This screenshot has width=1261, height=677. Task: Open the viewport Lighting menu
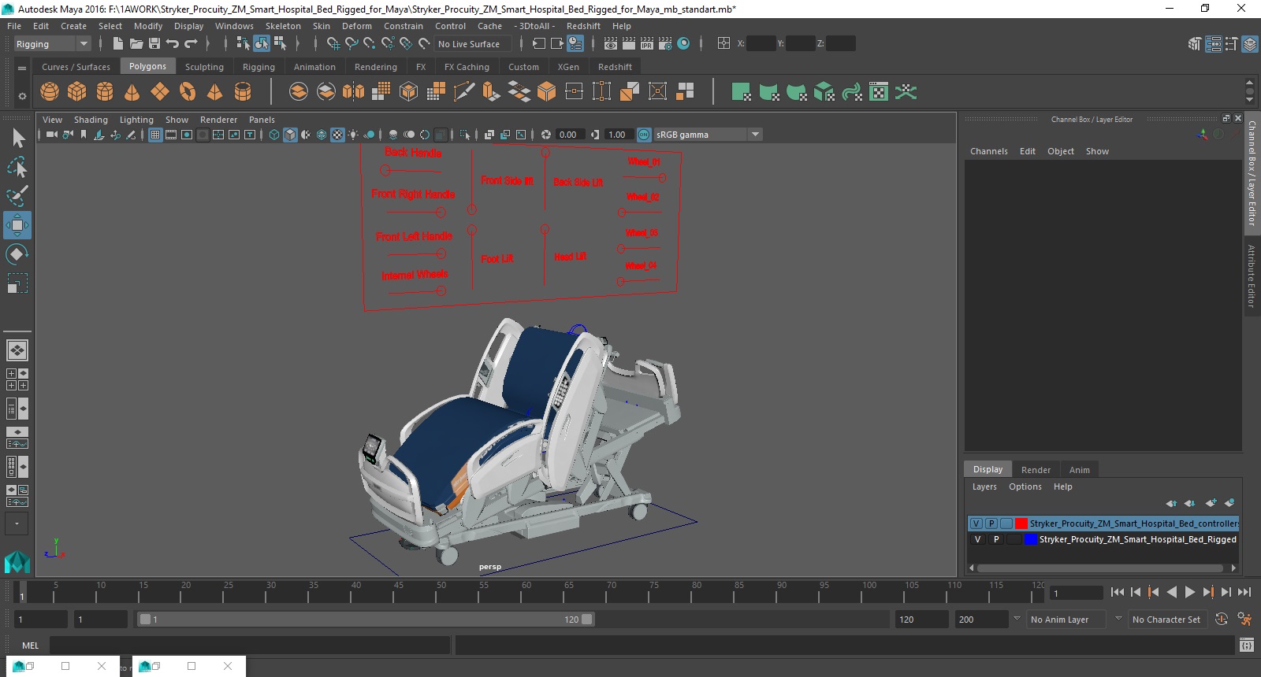(136, 120)
